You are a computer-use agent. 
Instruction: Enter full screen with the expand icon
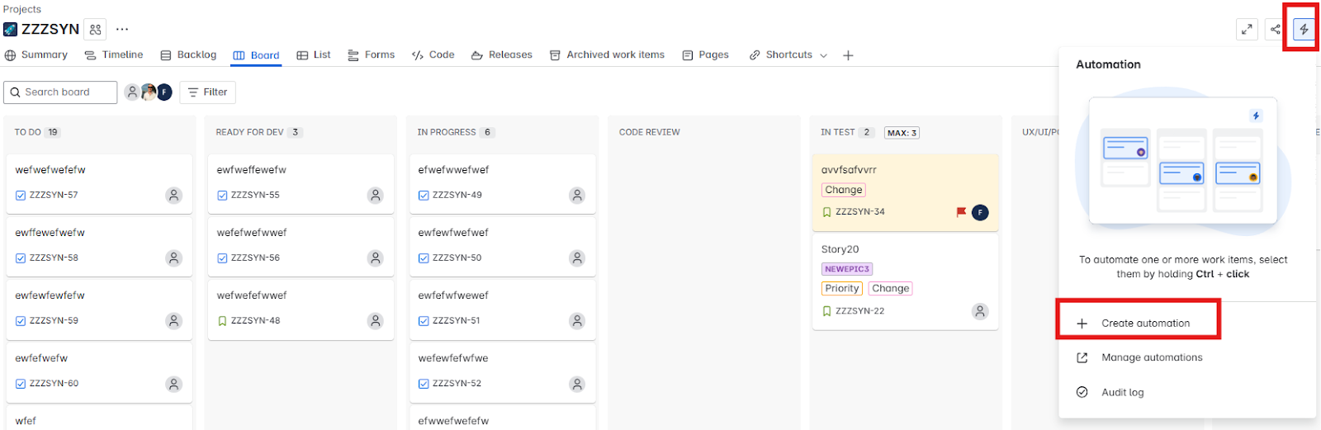click(1247, 29)
